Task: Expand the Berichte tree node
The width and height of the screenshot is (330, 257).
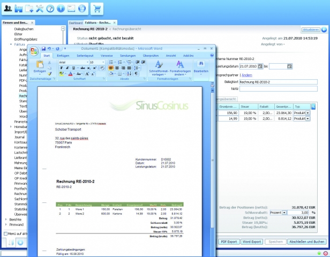Action: [x=6, y=220]
